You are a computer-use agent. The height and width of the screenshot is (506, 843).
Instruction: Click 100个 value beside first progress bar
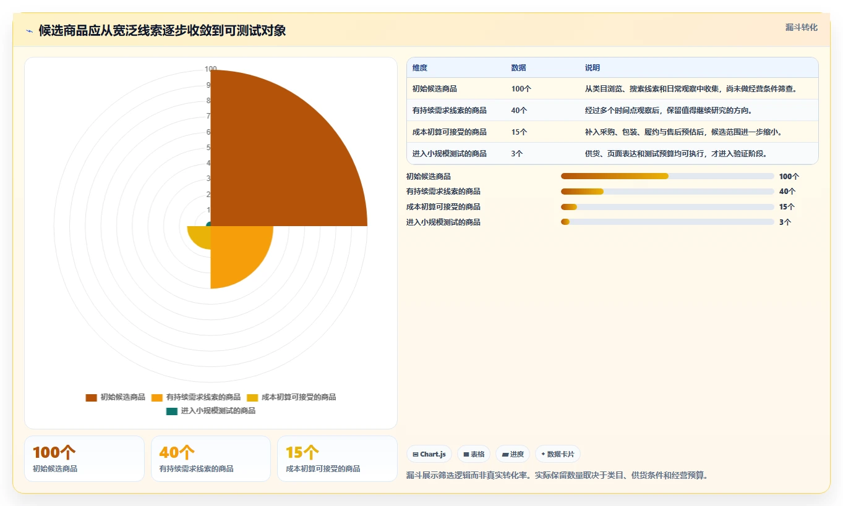click(x=789, y=176)
